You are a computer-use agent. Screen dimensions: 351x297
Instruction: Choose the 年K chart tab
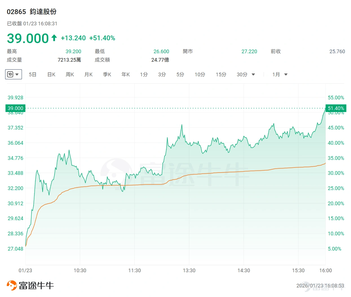[x=126, y=74]
